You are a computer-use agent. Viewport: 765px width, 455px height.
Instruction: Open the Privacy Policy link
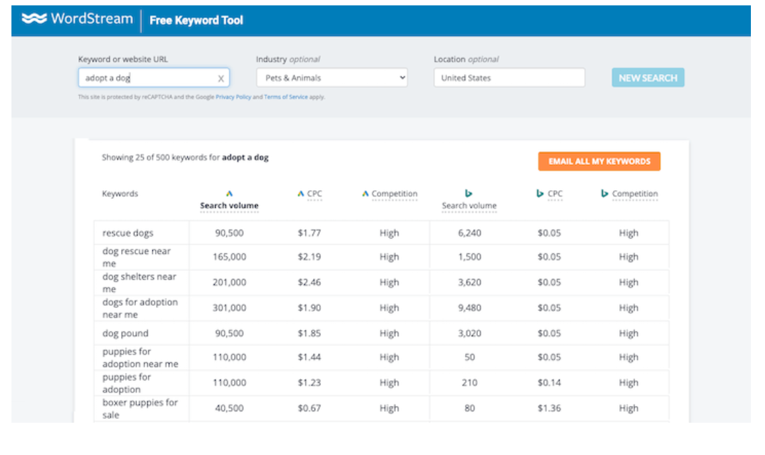click(x=233, y=97)
